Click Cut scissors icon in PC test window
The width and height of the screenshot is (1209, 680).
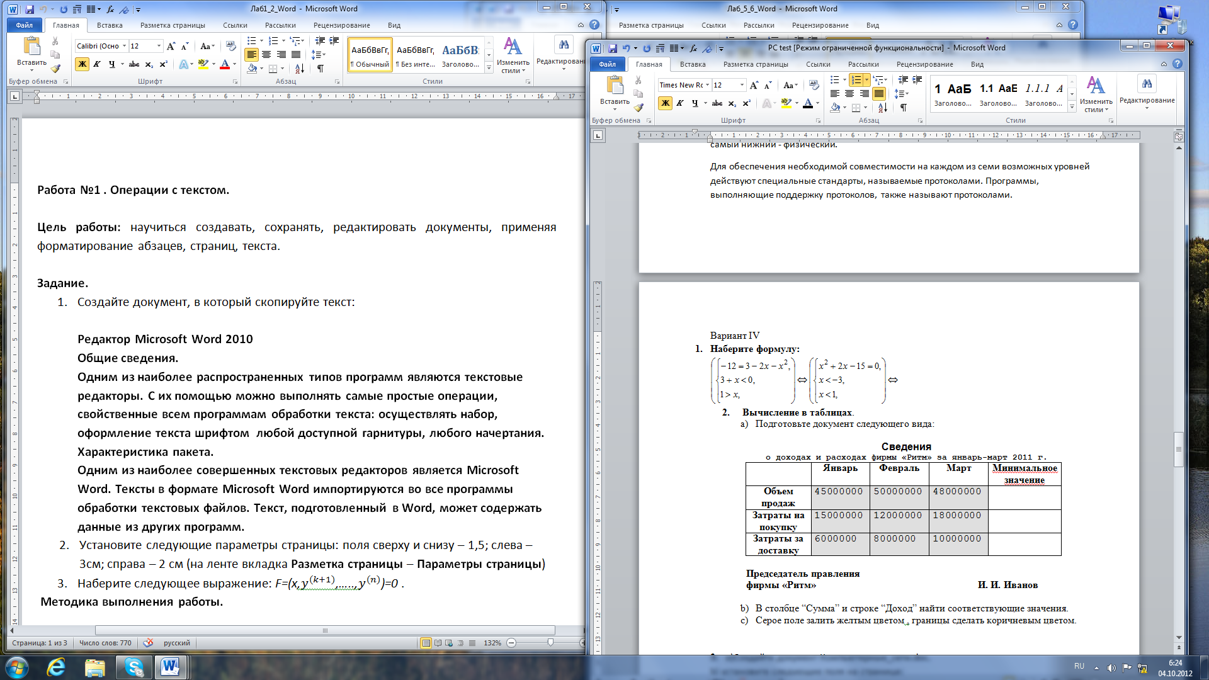638,80
